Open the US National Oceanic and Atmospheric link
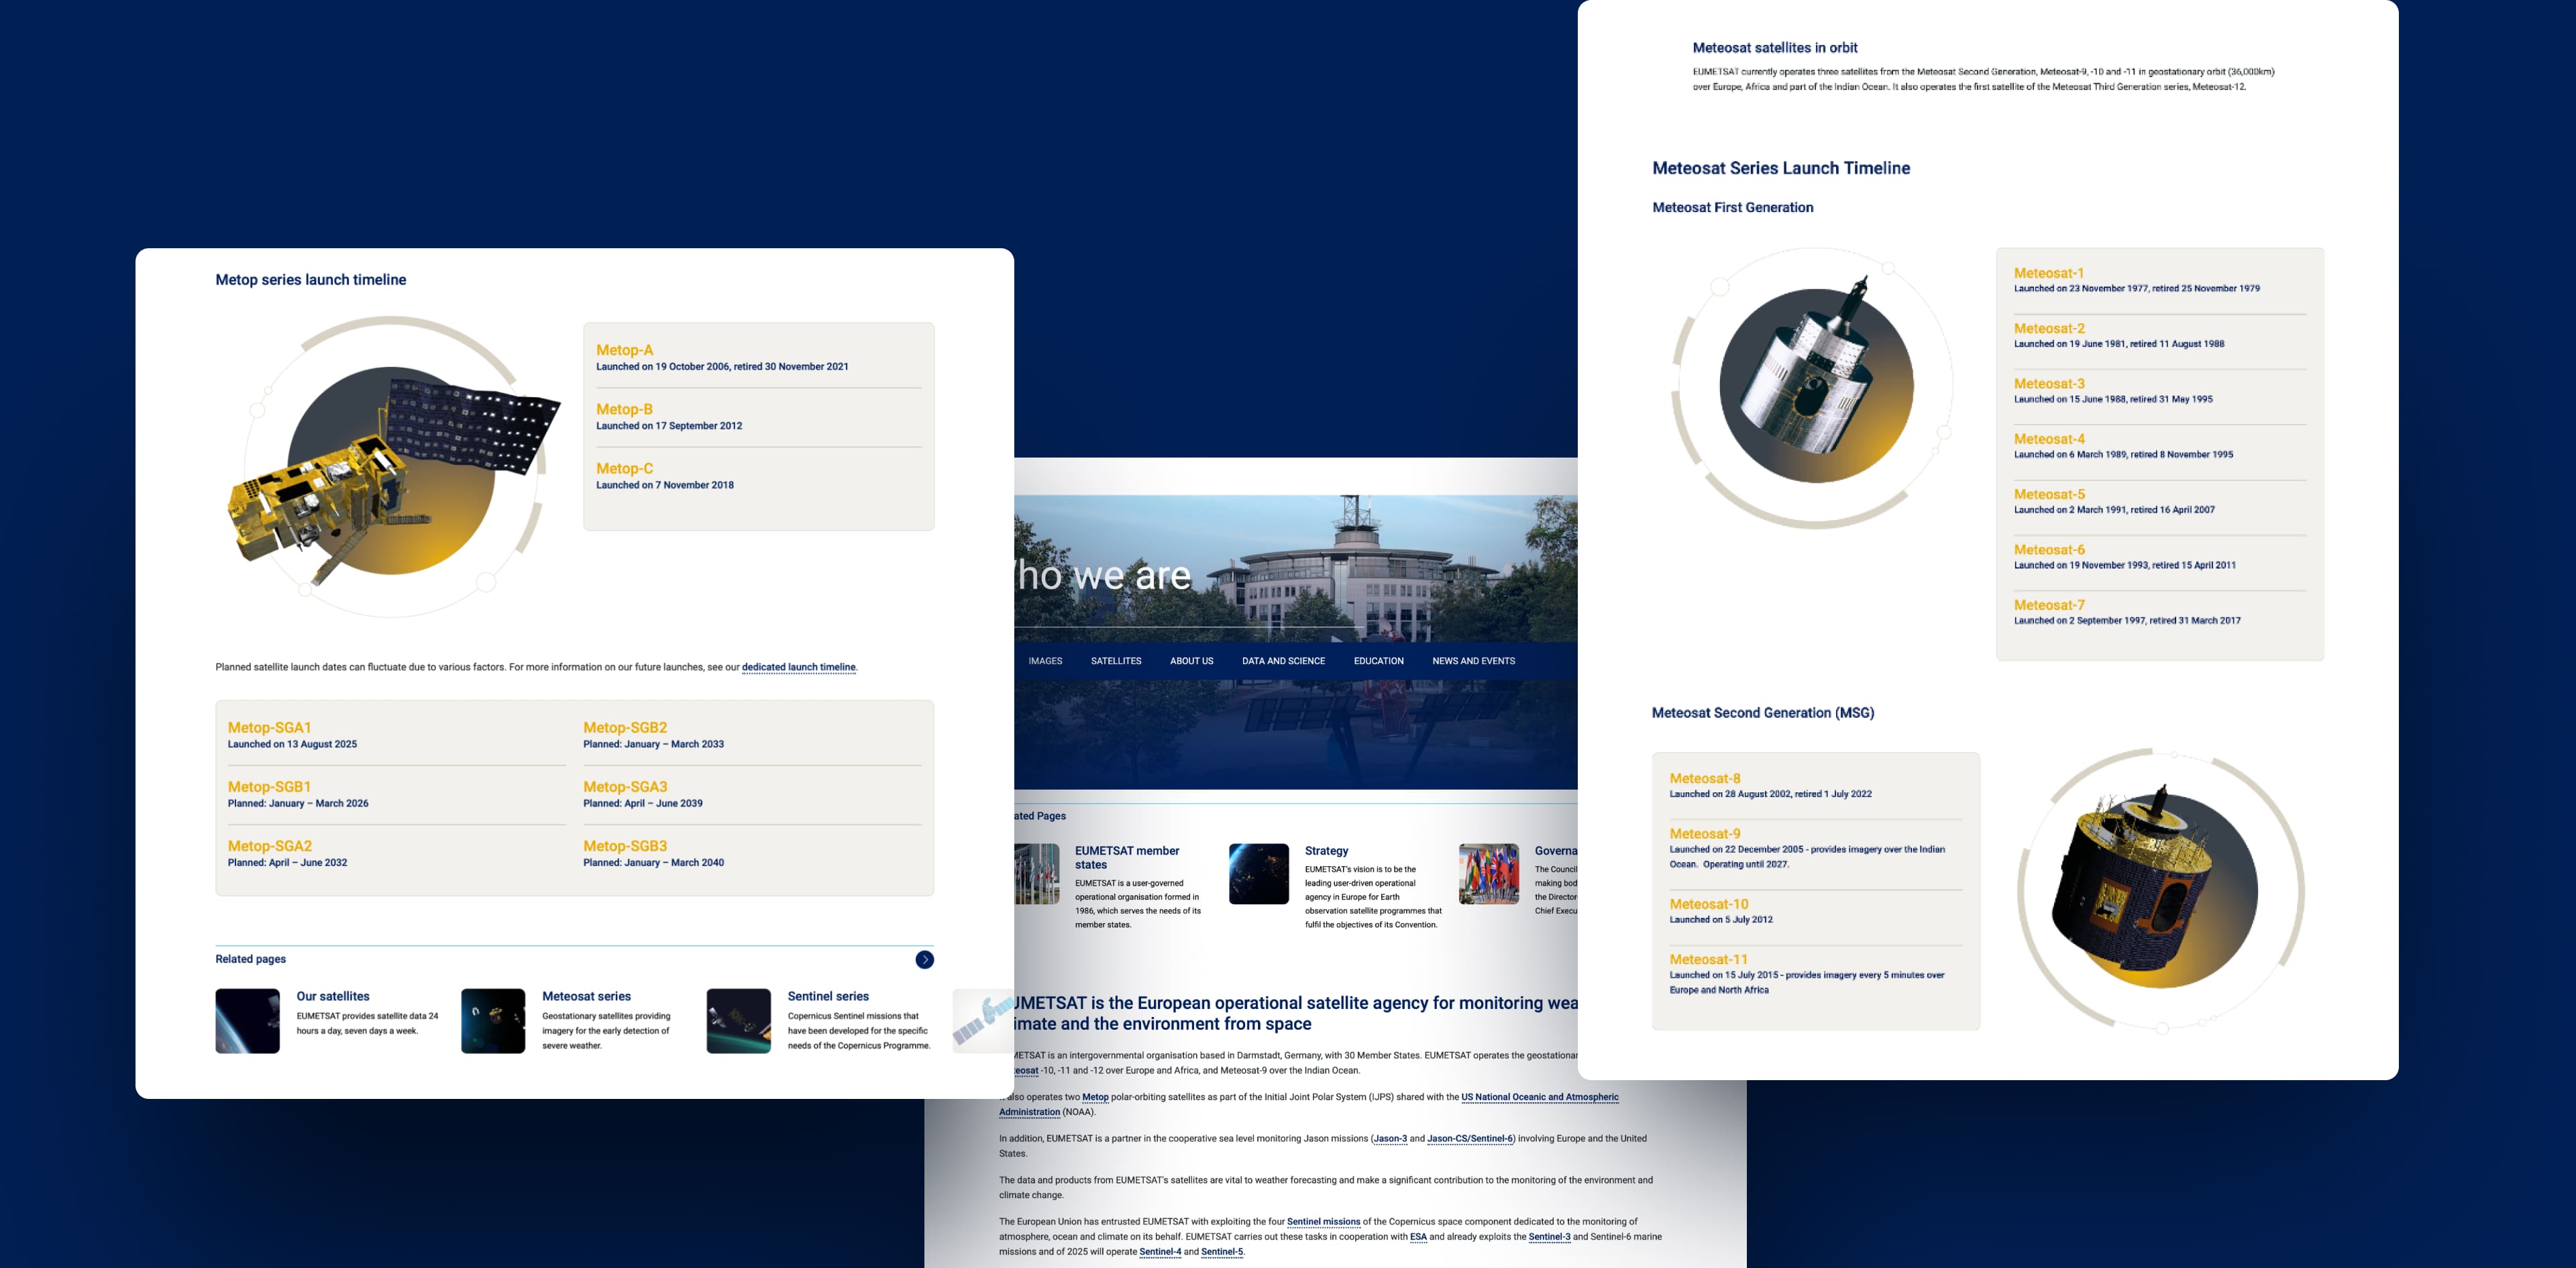 [x=1539, y=1097]
